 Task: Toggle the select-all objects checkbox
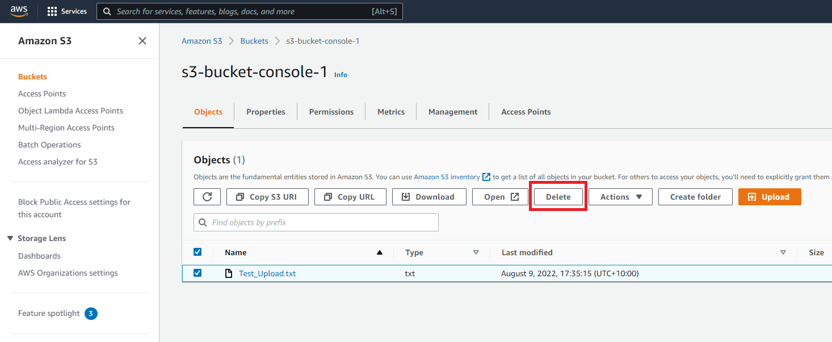click(x=198, y=252)
